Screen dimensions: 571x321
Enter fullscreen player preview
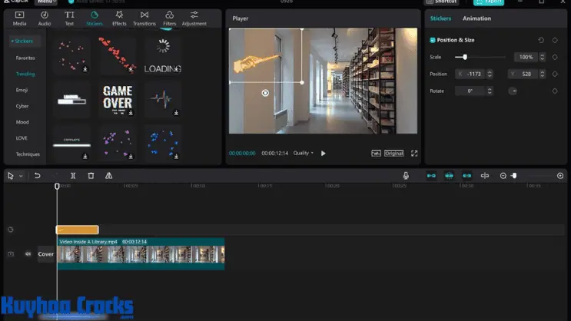[414, 154]
